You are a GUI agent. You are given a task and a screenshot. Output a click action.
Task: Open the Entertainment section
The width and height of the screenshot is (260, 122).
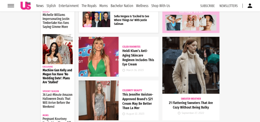[69, 6]
